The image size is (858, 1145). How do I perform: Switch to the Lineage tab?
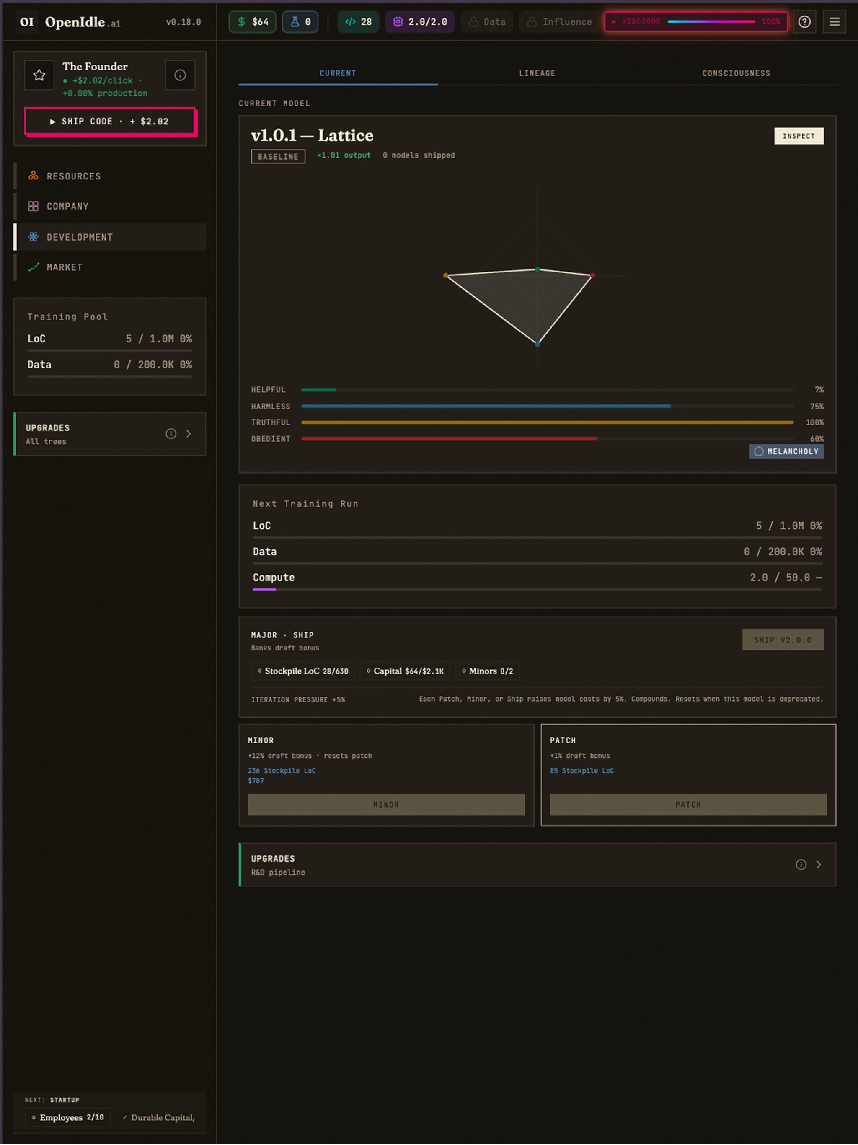tap(537, 73)
